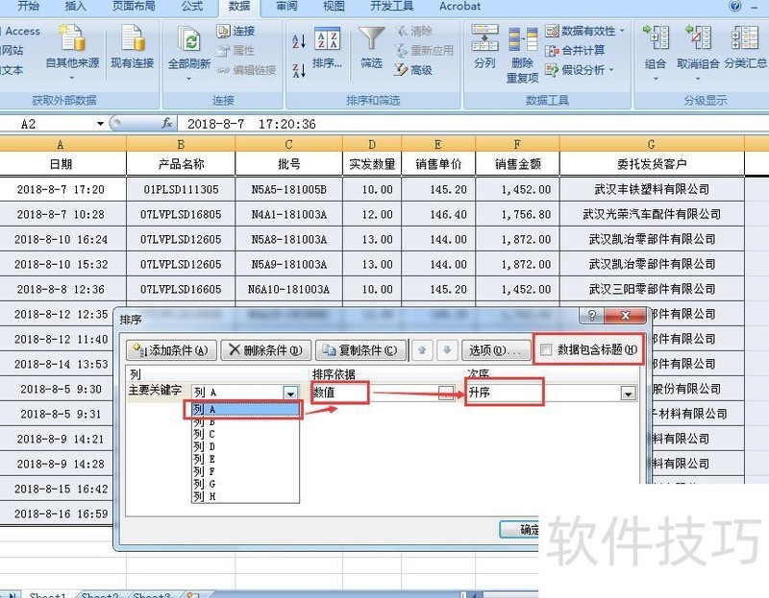This screenshot has height=598, width=769.
Task: Open the 公式 ribbon tab
Action: point(191,7)
